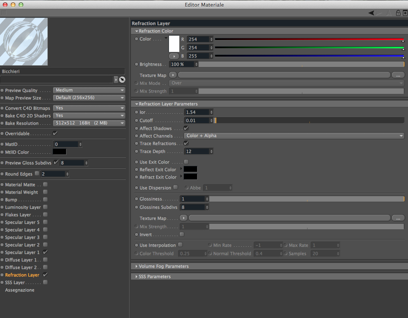Disable the Affect Shadows checkbox
This screenshot has width=408, height=318.
[x=186, y=128]
